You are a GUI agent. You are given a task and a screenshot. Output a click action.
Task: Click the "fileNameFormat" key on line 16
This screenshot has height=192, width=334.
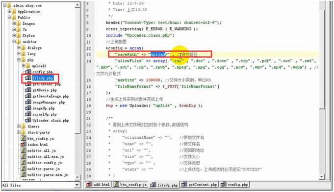[134, 86]
